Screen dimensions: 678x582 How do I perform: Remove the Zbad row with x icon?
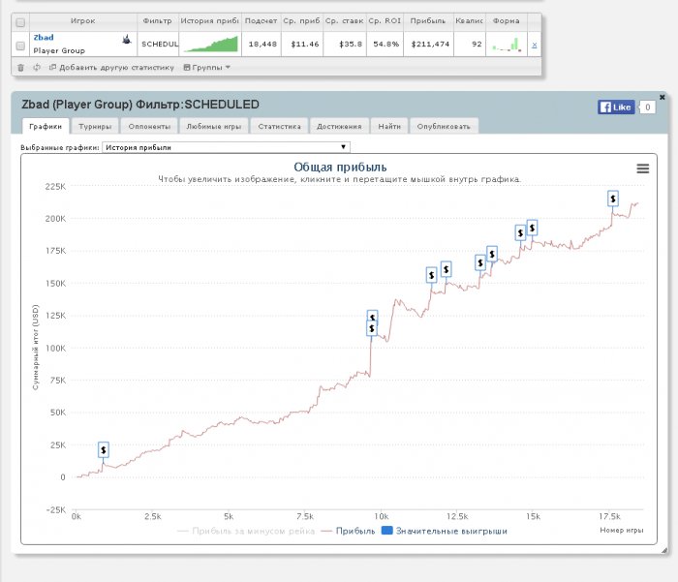click(535, 46)
